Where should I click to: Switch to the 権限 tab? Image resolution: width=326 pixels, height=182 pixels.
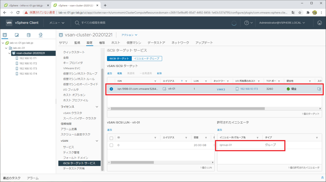tap(102, 43)
